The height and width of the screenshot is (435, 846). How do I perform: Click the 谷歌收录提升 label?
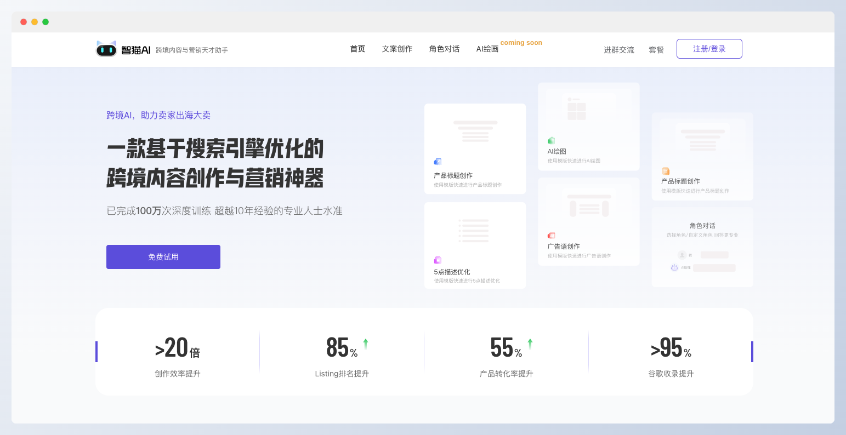[x=671, y=374]
